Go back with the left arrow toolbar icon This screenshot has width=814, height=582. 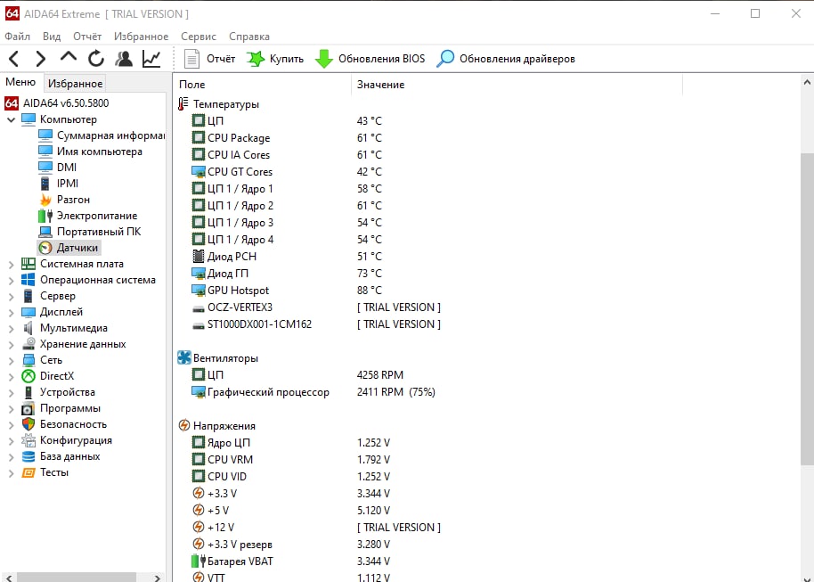coord(14,59)
